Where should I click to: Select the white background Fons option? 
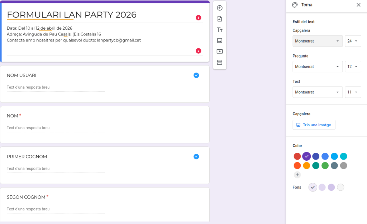point(340,187)
